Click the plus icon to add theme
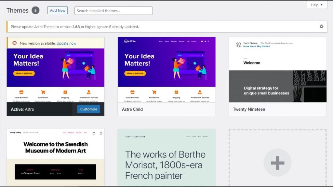The height and width of the screenshot is (187, 333). (x=278, y=163)
